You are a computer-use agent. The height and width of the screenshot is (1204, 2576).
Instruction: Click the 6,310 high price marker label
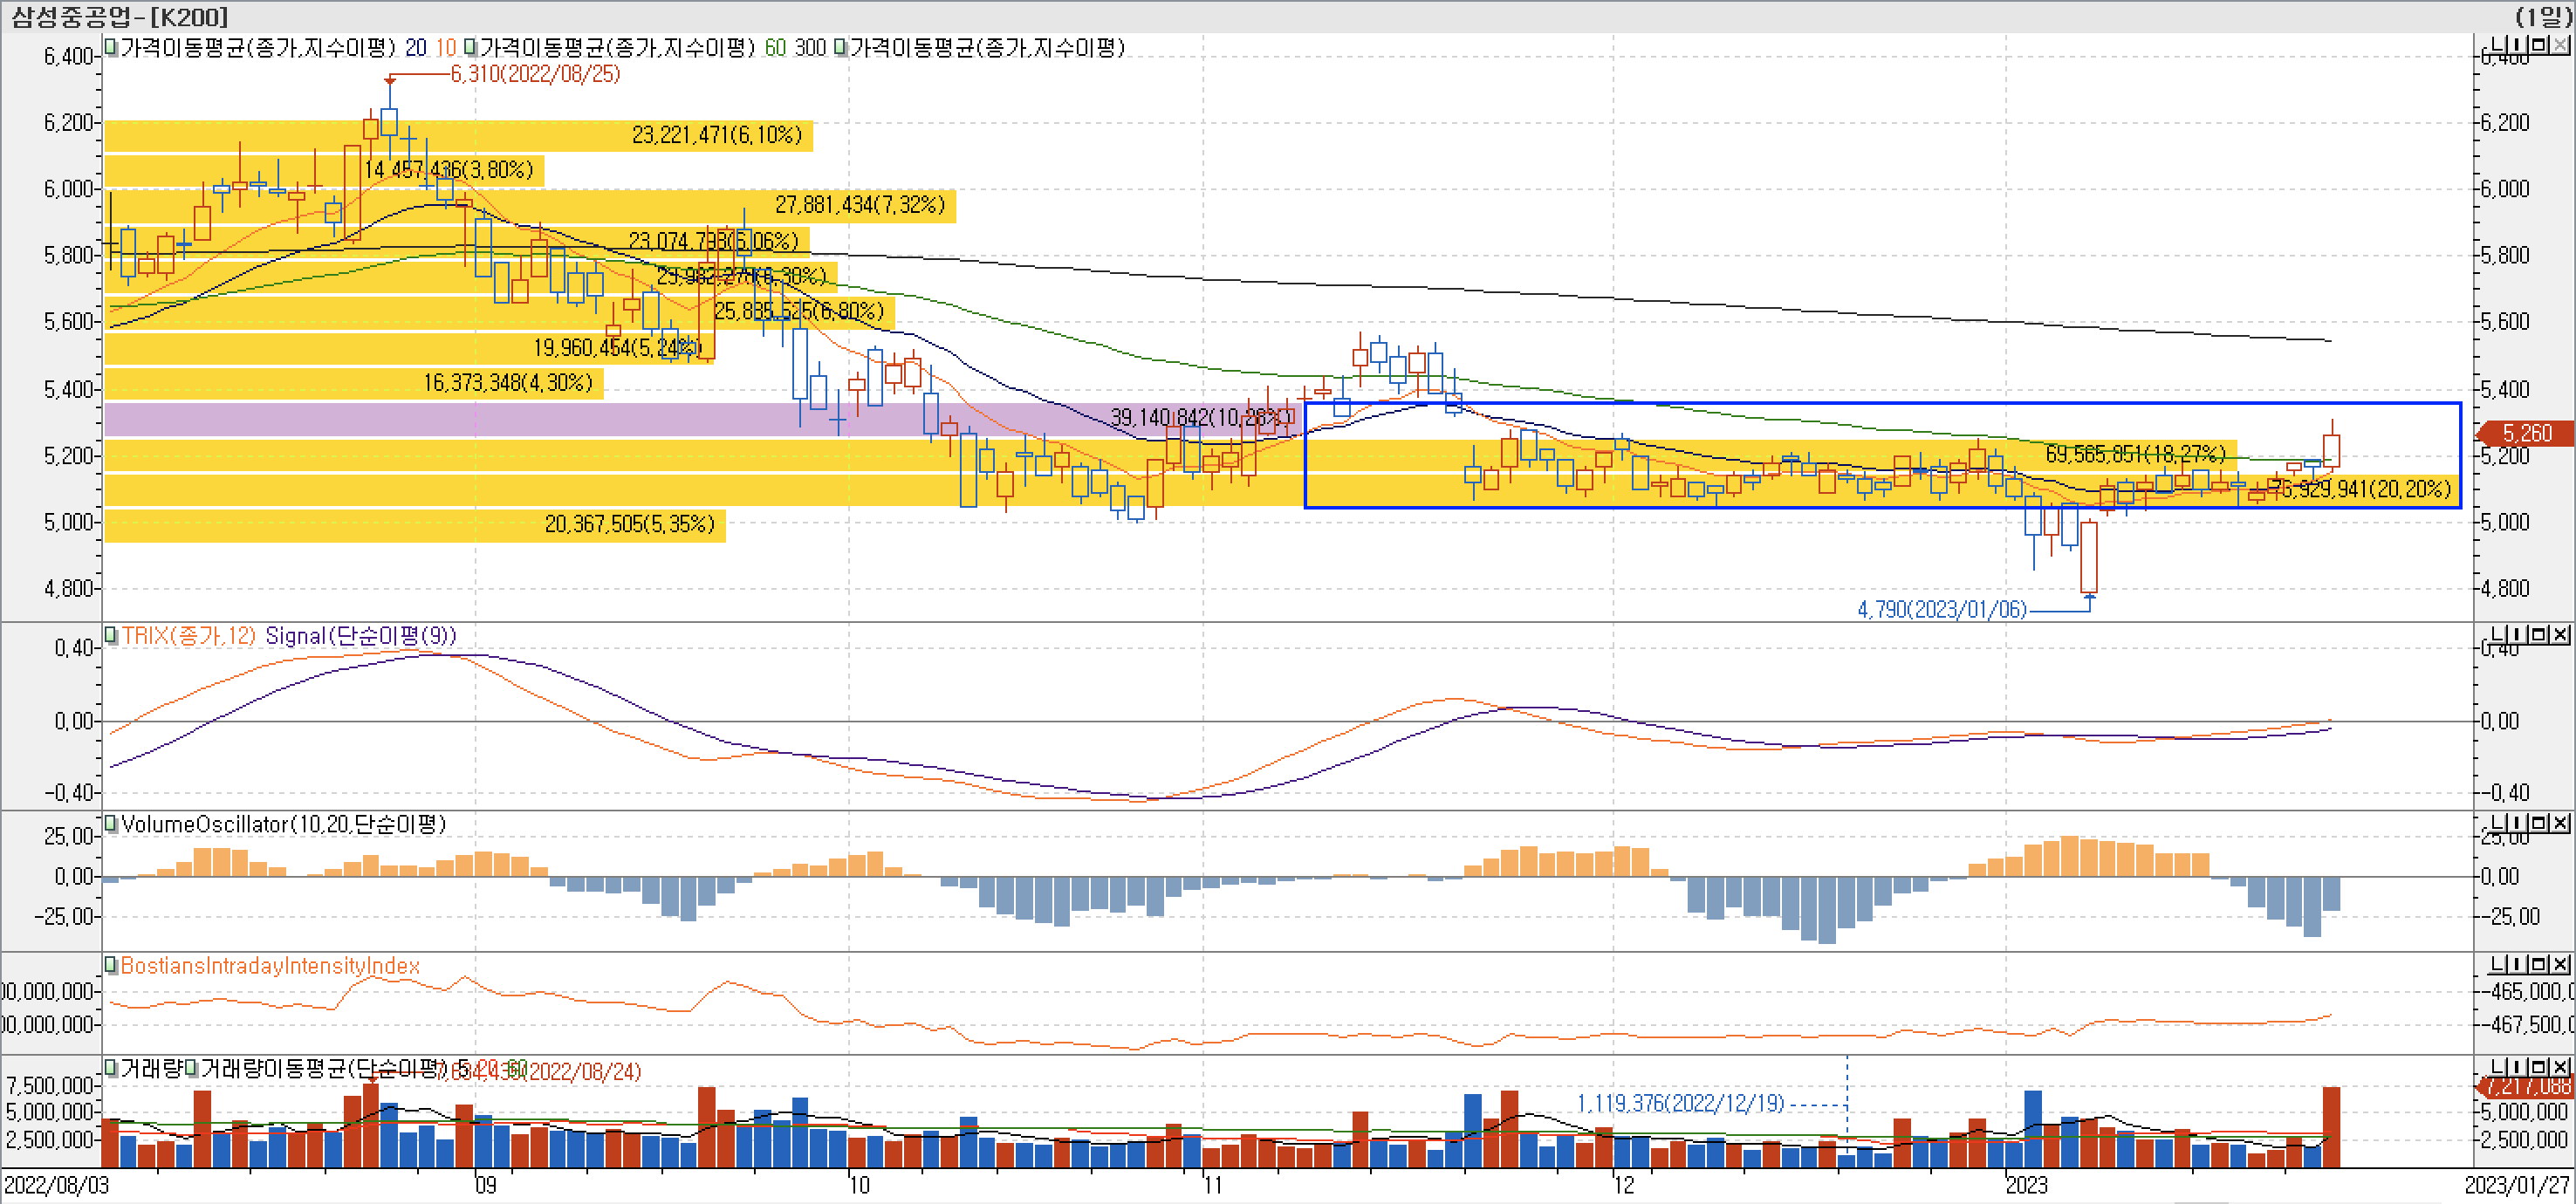click(535, 74)
